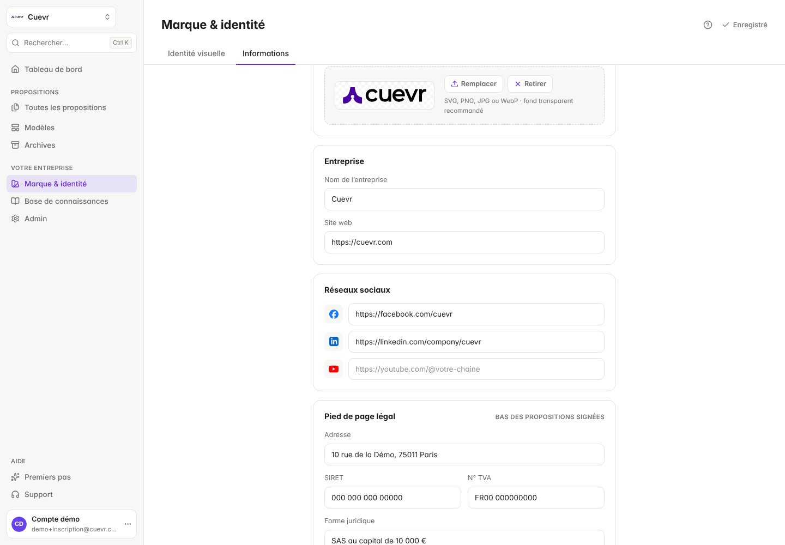The image size is (785, 545).
Task: Click the YouTube icon in Réseaux sociaux
Action: [334, 369]
